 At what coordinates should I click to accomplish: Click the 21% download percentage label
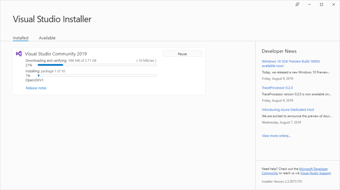29,65
